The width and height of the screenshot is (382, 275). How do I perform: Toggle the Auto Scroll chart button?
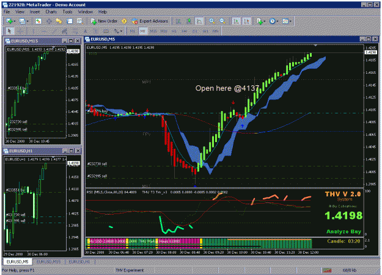(x=236, y=21)
